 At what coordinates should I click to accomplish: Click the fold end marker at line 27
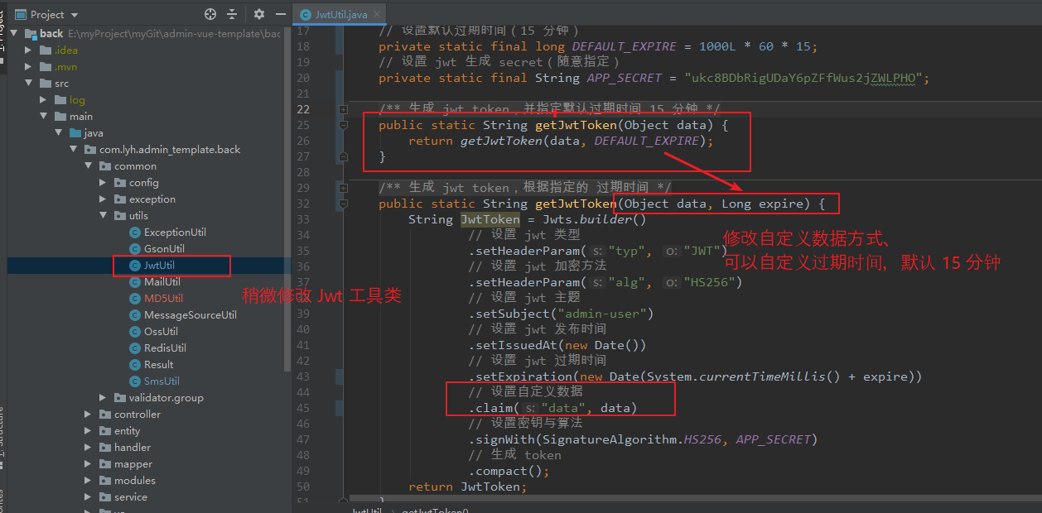click(343, 156)
